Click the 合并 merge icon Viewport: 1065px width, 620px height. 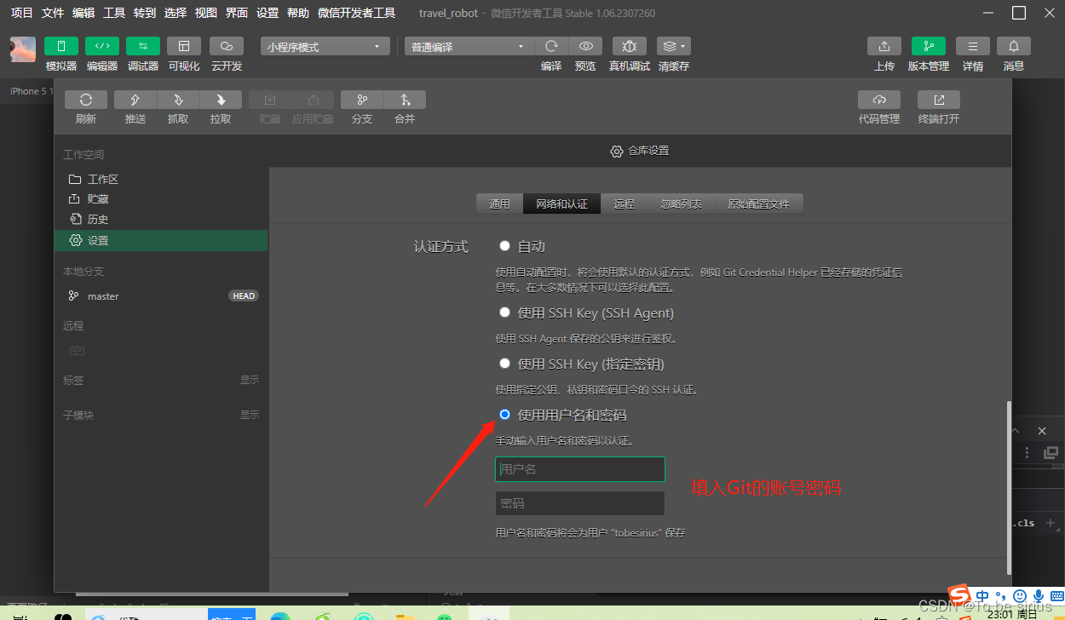click(405, 100)
